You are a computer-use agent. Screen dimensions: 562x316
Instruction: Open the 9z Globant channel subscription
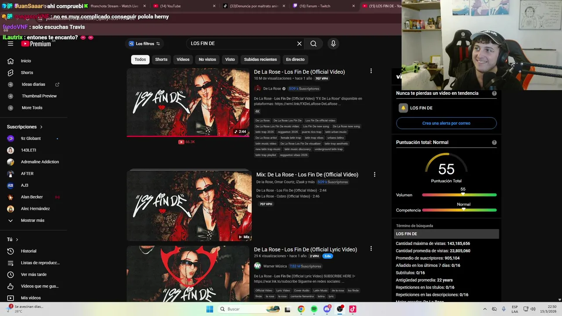31,138
